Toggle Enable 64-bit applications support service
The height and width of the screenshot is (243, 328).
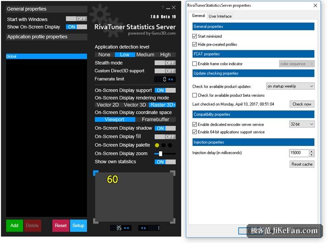point(195,132)
